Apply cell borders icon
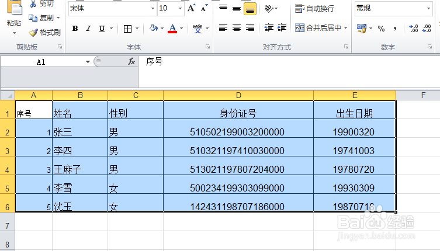Image resolution: width=440 pixels, height=251 pixels. click(128, 29)
